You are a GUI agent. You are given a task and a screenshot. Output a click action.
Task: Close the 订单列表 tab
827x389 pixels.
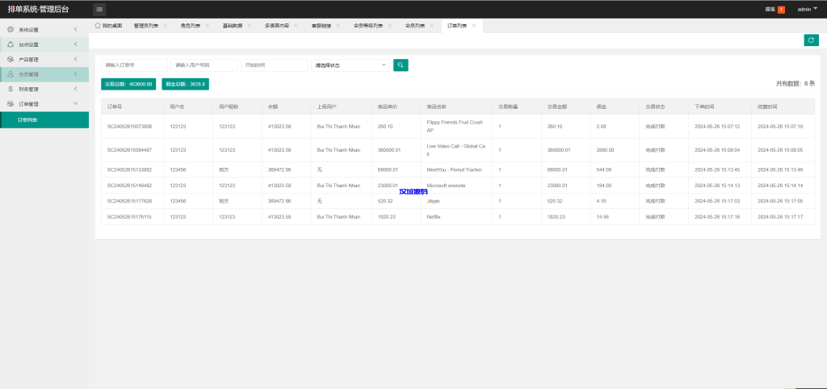point(473,26)
